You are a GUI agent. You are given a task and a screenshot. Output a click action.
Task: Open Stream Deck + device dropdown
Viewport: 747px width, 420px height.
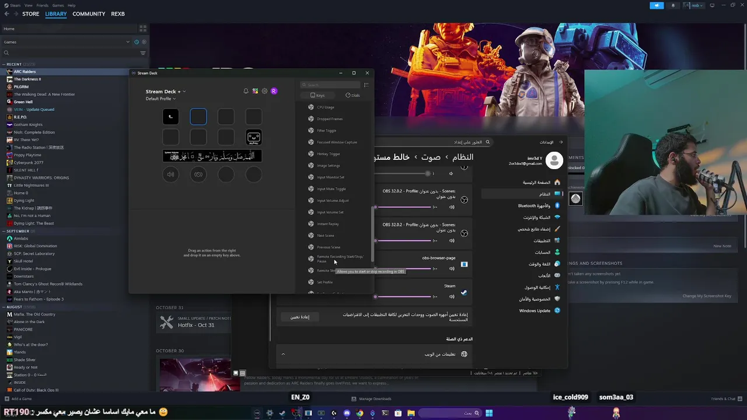(x=166, y=92)
